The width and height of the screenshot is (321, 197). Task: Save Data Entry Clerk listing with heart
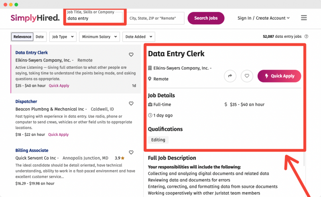(131, 55)
